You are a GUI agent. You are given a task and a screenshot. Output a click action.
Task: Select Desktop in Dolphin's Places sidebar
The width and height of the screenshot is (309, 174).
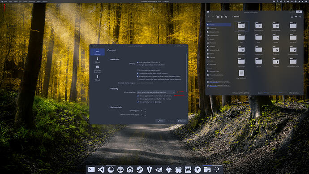tap(219, 28)
